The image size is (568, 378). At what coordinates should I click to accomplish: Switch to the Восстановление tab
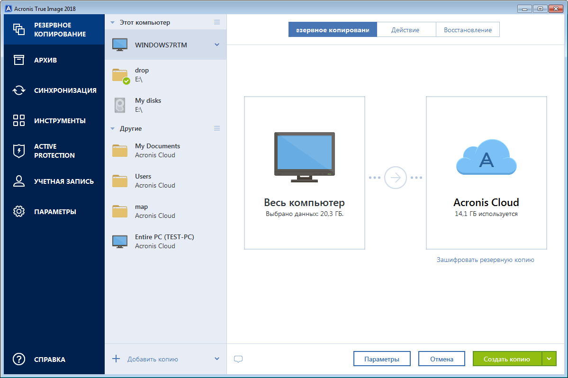click(468, 30)
